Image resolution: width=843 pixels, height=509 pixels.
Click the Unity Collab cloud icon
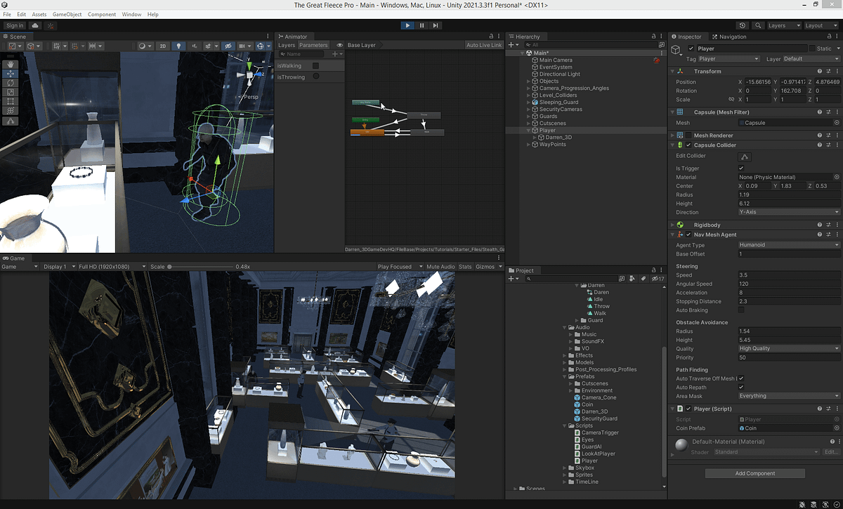point(34,25)
